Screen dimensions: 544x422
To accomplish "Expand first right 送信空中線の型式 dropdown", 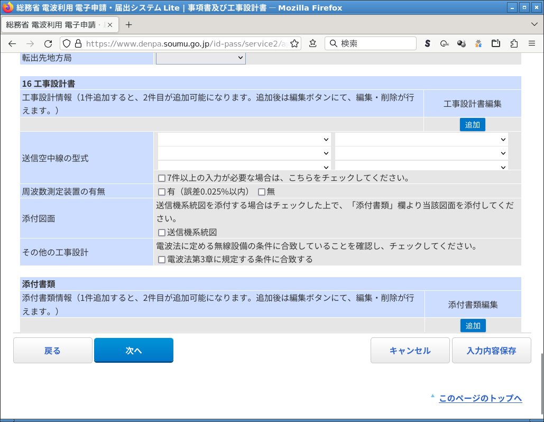I will click(x=421, y=140).
